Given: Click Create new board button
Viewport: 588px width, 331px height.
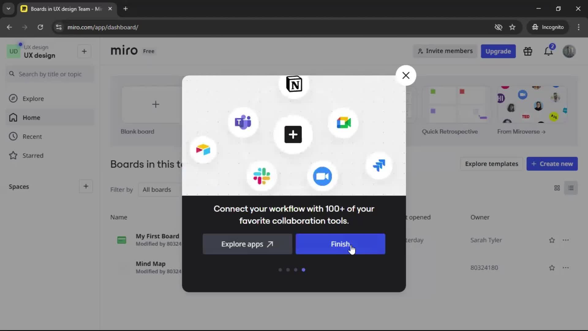Looking at the screenshot, I should pos(552,164).
